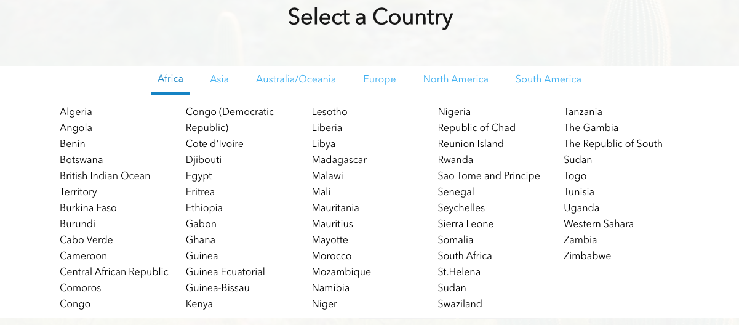Open the Europe tab

(x=379, y=79)
